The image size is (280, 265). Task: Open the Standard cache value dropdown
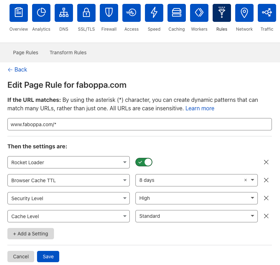click(196, 216)
